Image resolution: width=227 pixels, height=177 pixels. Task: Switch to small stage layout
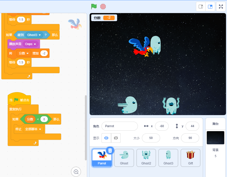[x=201, y=7]
